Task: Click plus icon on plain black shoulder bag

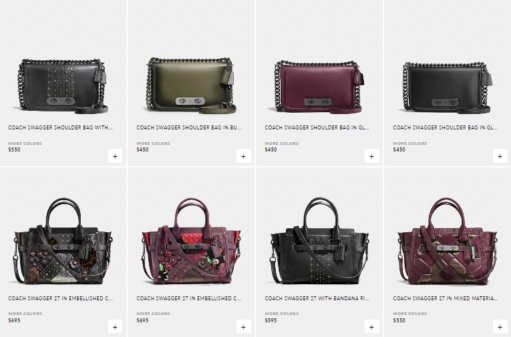Action: 500,156
